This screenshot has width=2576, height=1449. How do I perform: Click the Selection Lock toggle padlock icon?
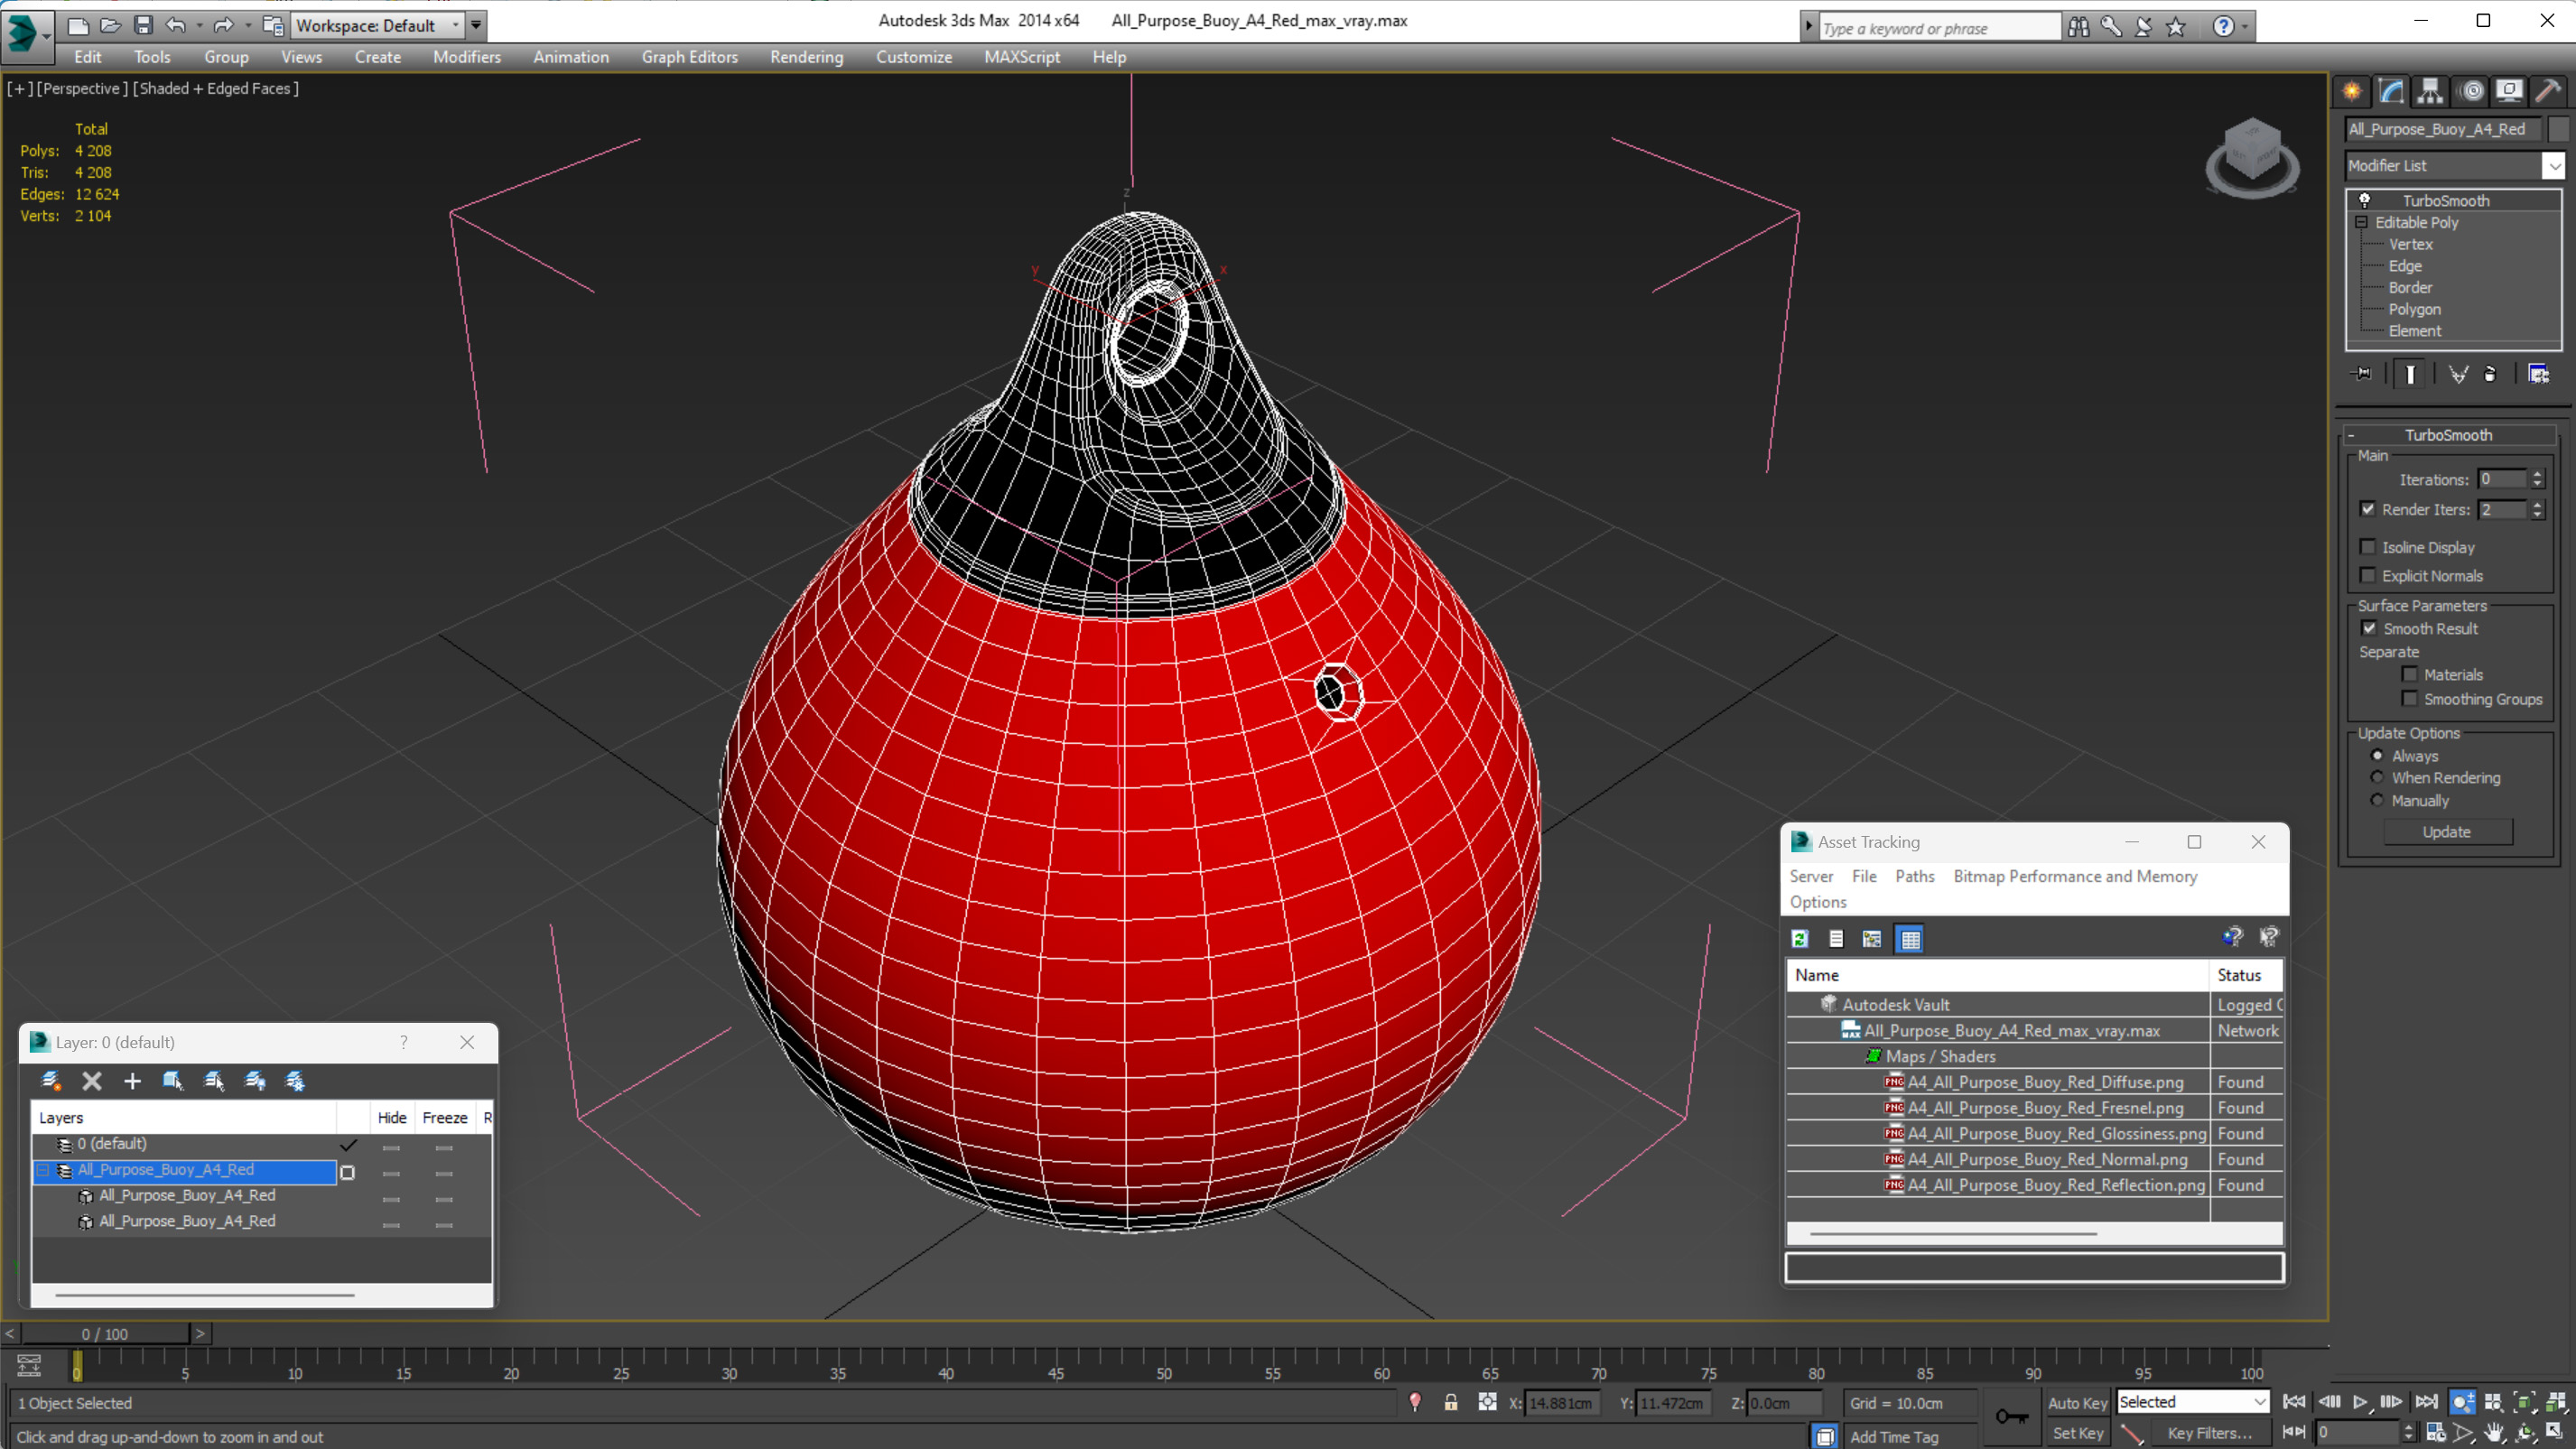coord(1450,1402)
